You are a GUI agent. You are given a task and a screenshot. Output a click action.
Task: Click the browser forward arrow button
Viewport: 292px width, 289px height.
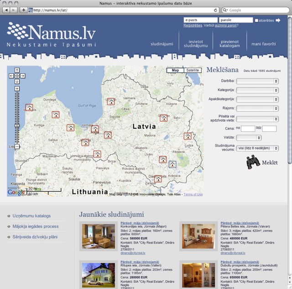coord(13,10)
